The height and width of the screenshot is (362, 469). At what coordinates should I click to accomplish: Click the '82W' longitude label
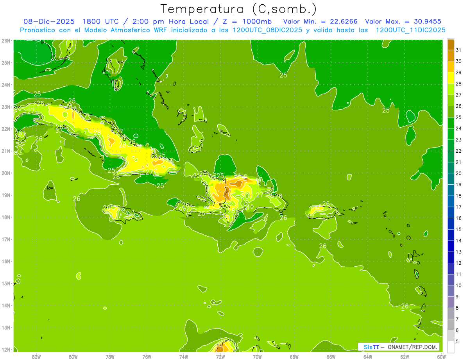(x=36, y=357)
